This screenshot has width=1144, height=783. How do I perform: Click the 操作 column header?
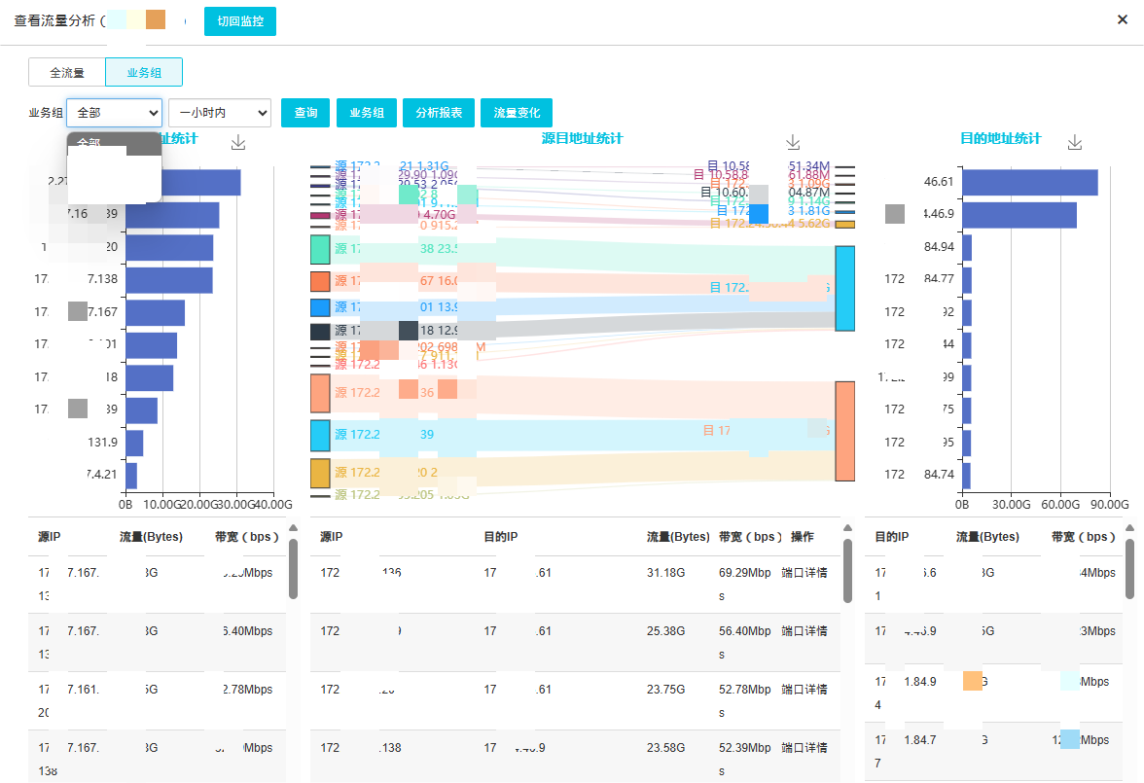pyautogui.click(x=802, y=537)
